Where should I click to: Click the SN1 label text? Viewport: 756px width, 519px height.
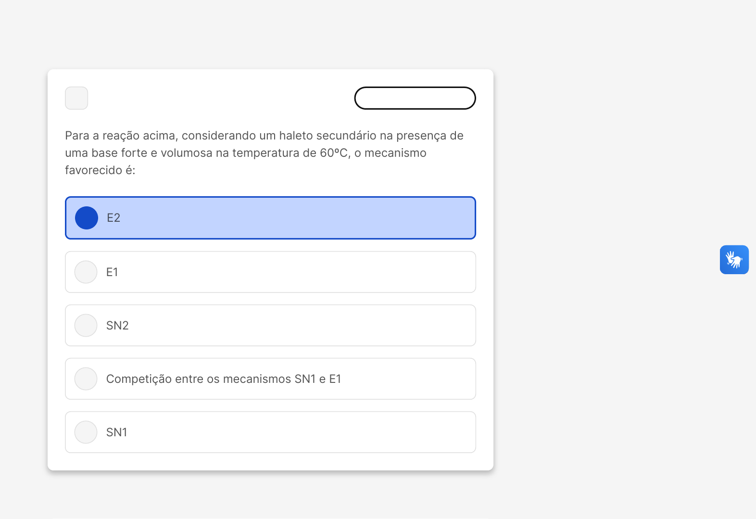(117, 432)
